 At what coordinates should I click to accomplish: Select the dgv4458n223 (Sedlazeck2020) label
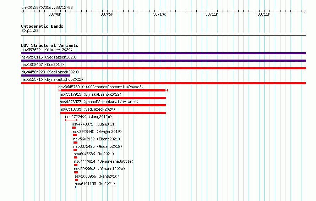(x=50, y=72)
